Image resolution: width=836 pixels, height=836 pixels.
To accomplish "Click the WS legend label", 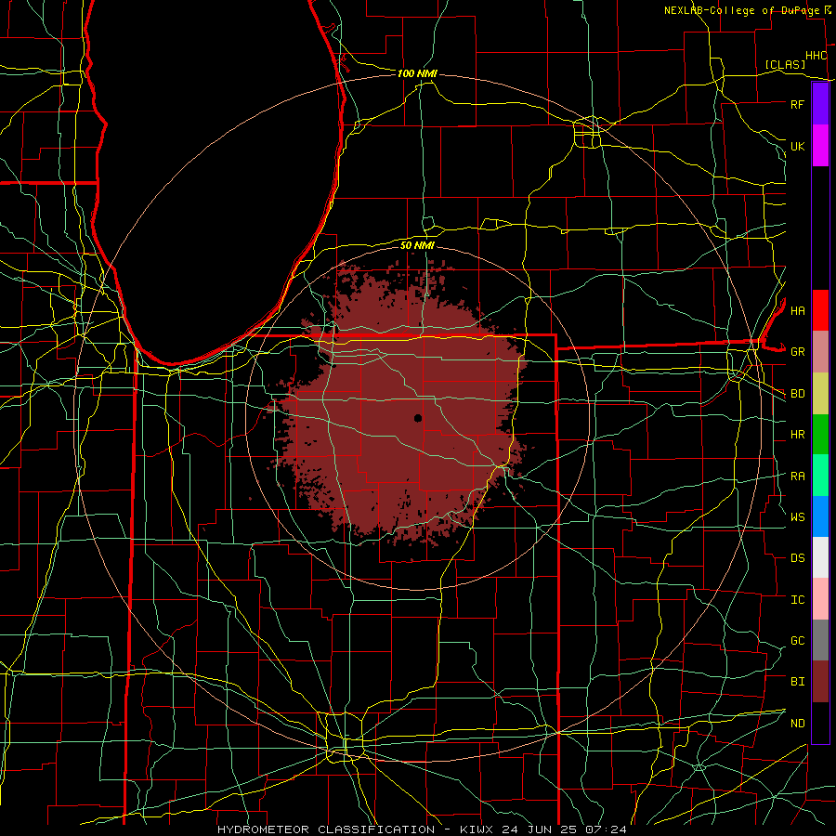I will click(x=797, y=516).
